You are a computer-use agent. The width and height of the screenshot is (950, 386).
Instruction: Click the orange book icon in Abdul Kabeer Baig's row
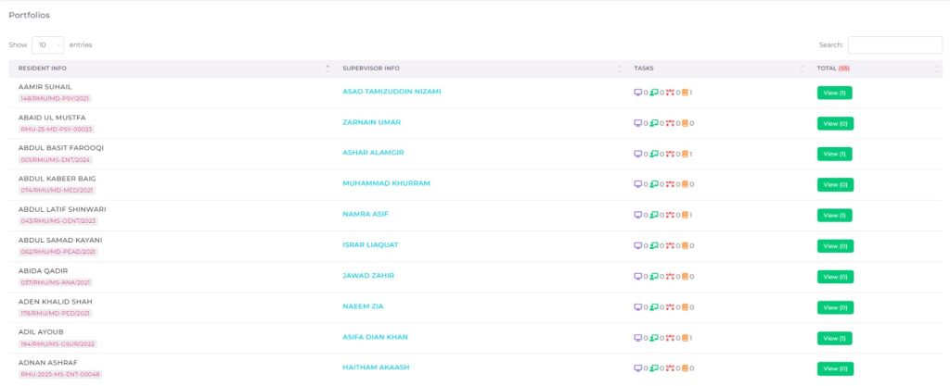tap(685, 184)
